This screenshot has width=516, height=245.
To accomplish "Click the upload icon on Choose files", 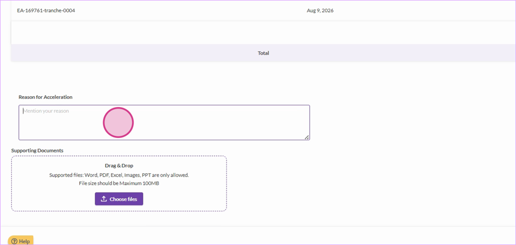I will [104, 199].
